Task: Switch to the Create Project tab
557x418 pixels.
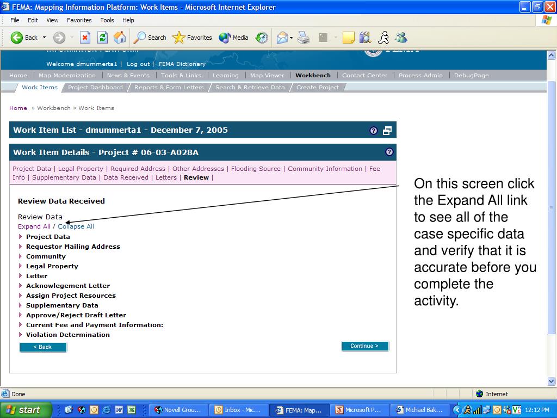Action: click(318, 88)
